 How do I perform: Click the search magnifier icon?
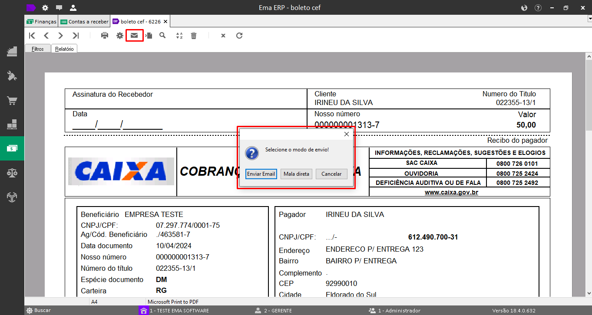click(162, 36)
